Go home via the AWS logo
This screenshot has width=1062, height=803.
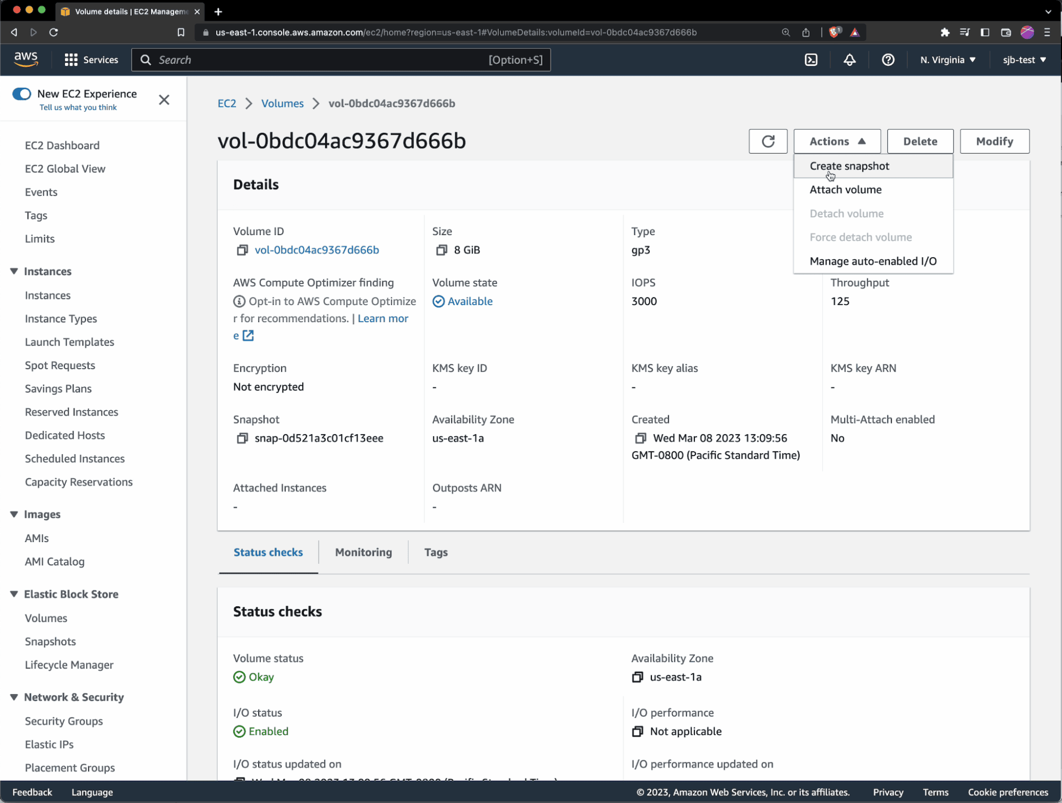(26, 60)
